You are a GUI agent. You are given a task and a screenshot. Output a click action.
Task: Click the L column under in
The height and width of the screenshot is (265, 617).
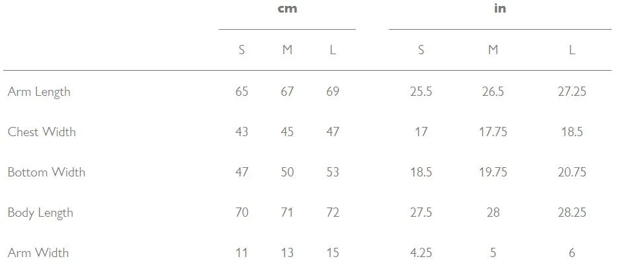(x=572, y=50)
